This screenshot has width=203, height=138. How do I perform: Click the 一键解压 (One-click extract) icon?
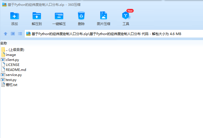tap(59, 16)
